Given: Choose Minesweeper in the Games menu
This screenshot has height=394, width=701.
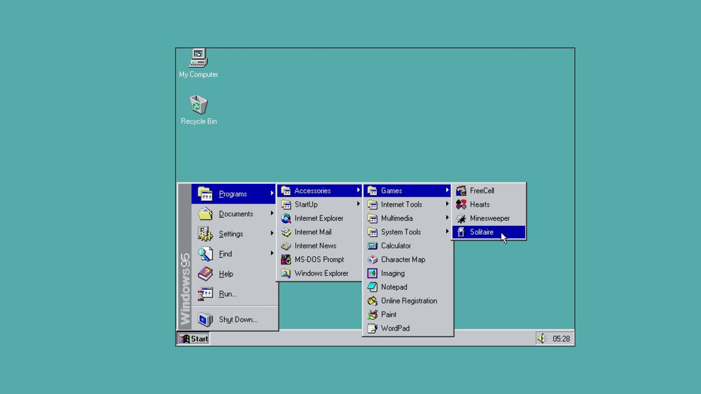Looking at the screenshot, I should point(489,218).
